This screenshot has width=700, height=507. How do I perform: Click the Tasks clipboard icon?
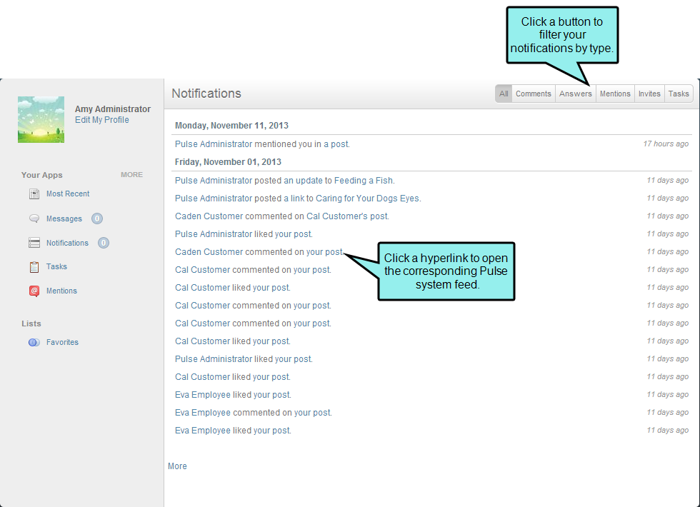[34, 267]
